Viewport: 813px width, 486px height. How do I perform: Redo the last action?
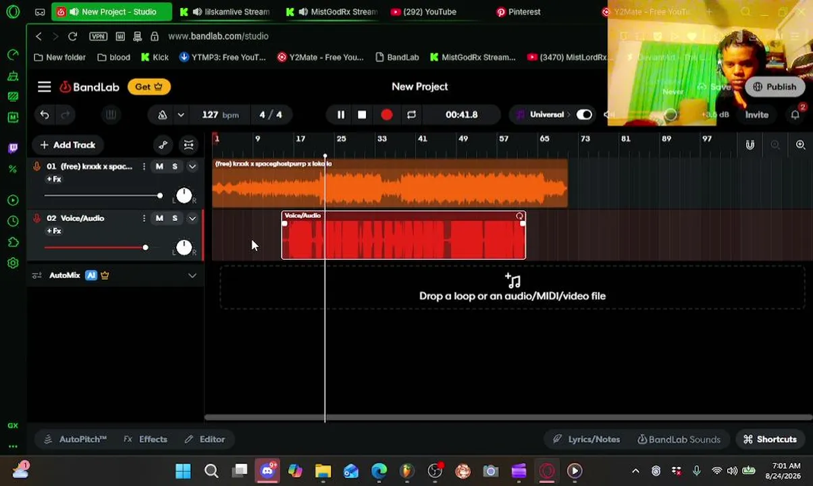pyautogui.click(x=65, y=115)
